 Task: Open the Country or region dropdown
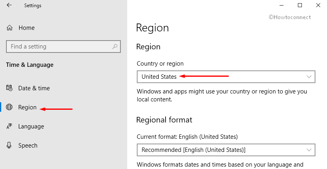point(226,77)
